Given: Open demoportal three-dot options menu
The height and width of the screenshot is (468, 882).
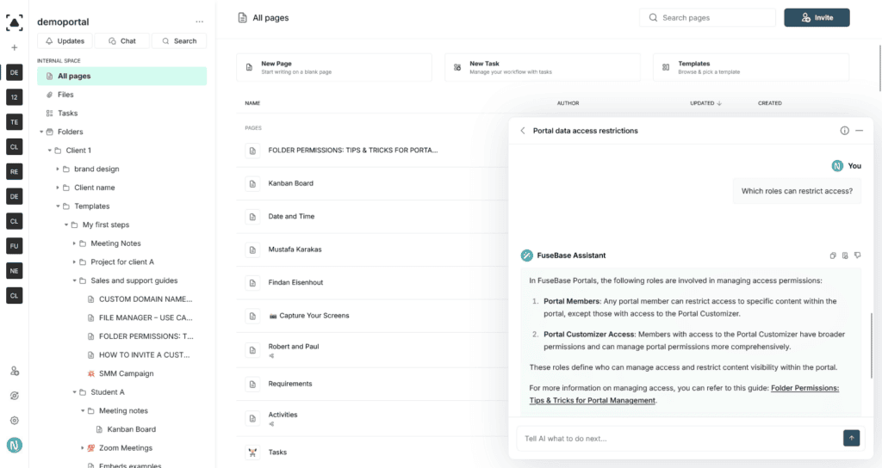Looking at the screenshot, I should (200, 22).
